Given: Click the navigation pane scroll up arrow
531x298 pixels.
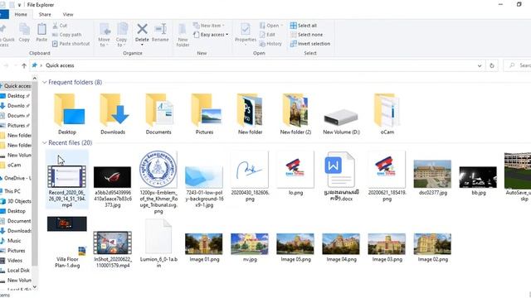Looking at the screenshot, I should pos(35,79).
